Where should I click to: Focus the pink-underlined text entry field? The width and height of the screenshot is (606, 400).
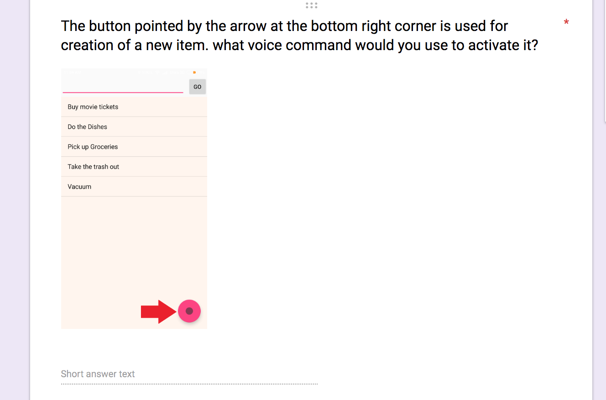pos(123,86)
